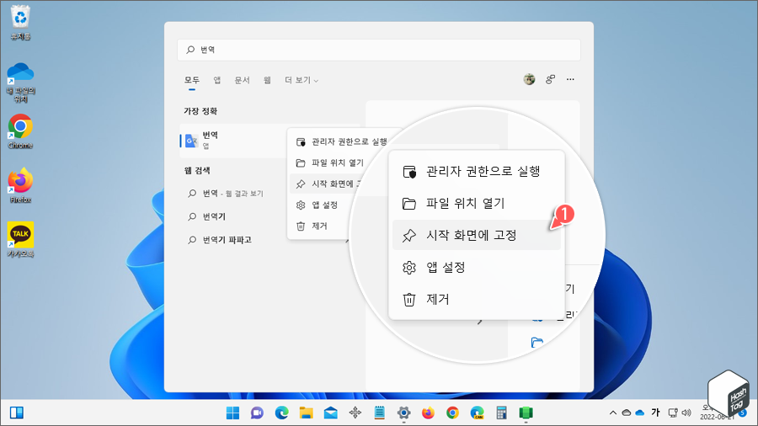The image size is (758, 426).
Task: Expand the 더 보기 filter dropdown
Action: 302,80
